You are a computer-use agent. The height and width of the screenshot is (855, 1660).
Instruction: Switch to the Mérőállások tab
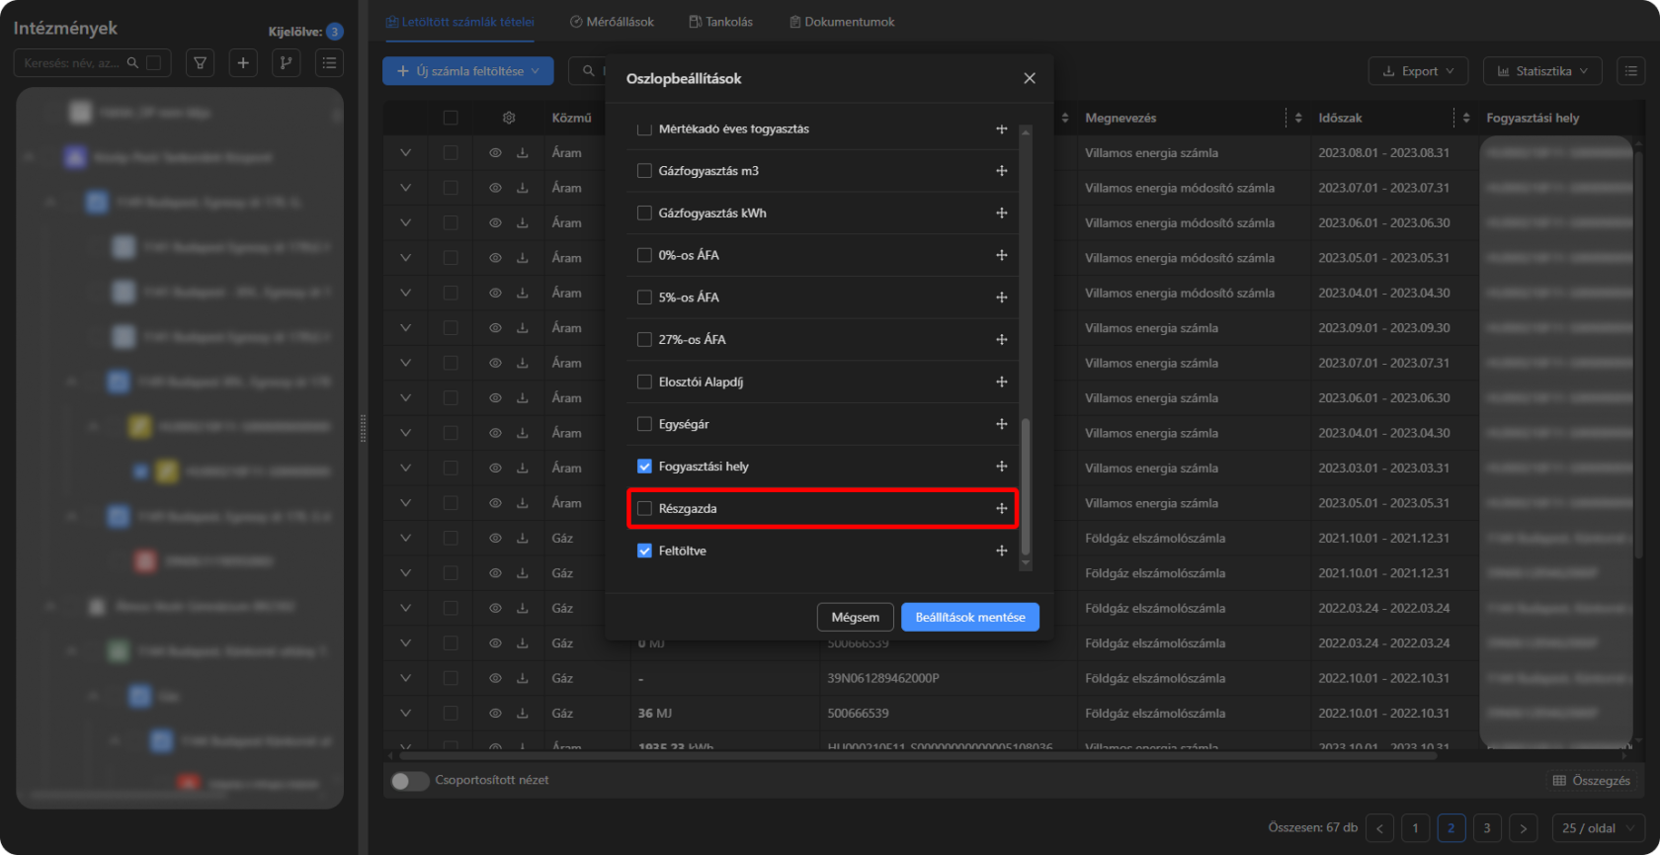pyautogui.click(x=612, y=22)
